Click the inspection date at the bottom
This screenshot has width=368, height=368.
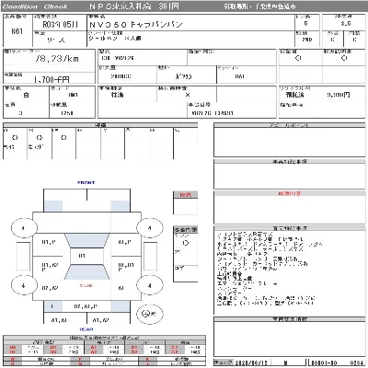coord(251,362)
